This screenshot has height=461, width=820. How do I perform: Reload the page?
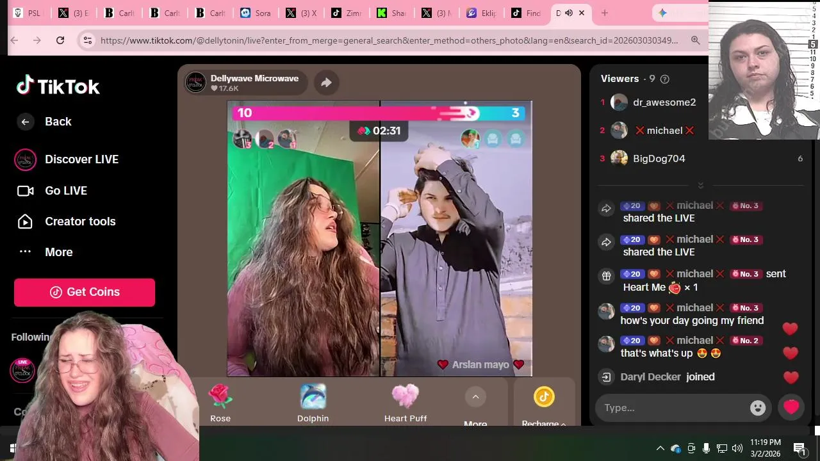click(60, 40)
